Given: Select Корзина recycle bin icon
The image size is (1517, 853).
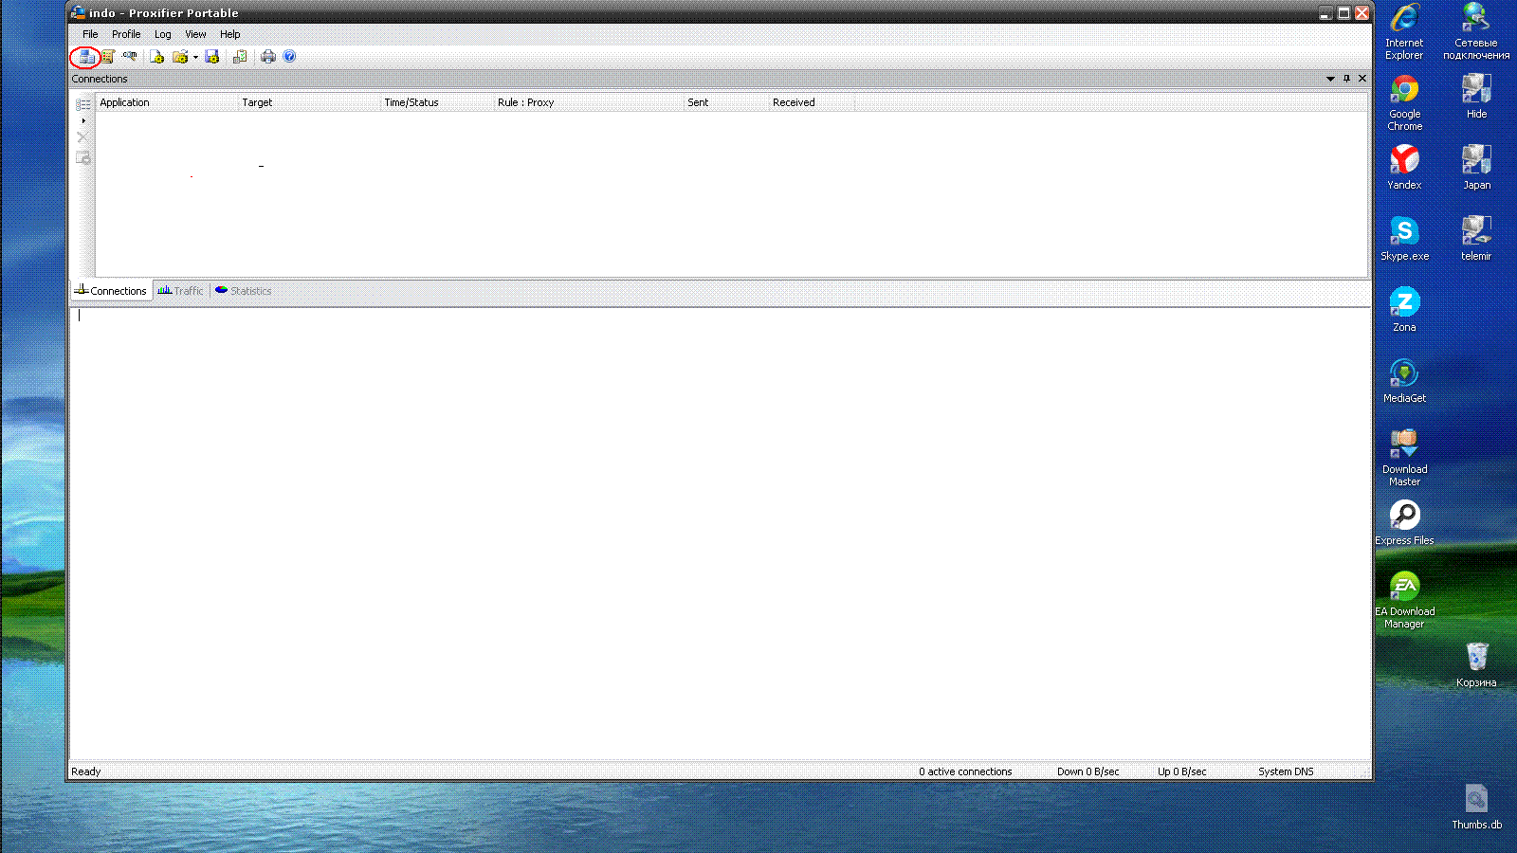Looking at the screenshot, I should (1476, 664).
